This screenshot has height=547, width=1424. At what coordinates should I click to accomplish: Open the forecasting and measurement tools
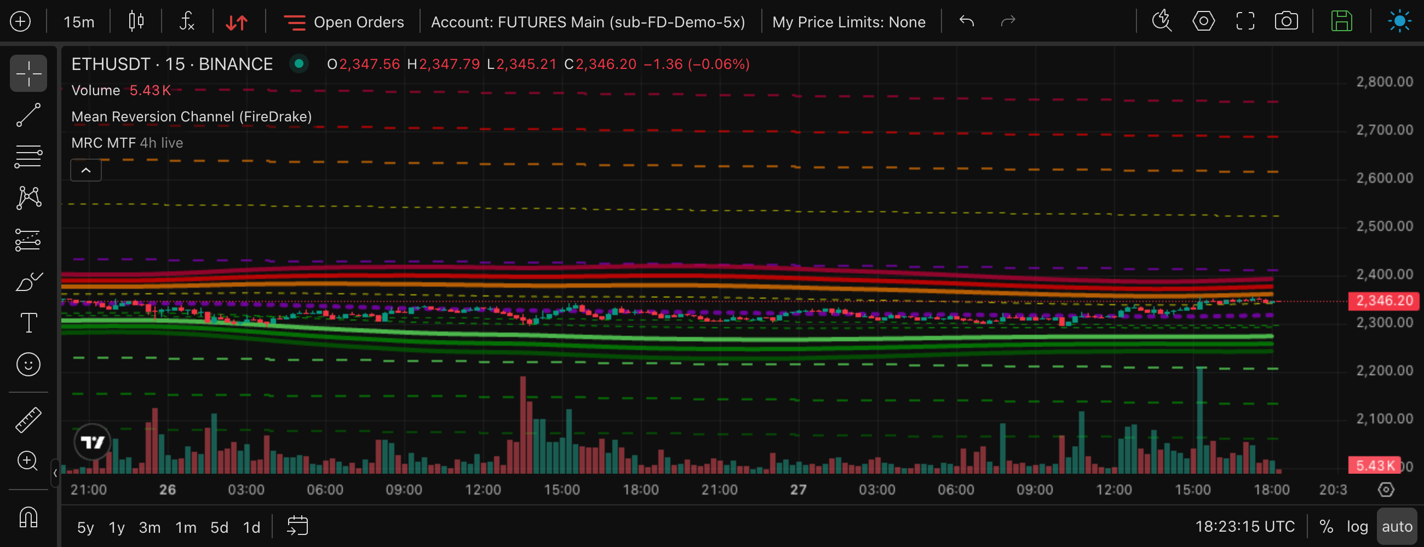(28, 240)
